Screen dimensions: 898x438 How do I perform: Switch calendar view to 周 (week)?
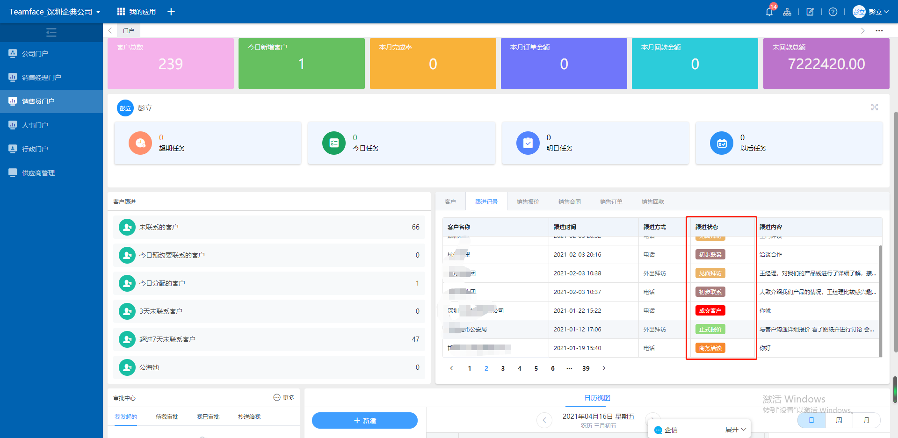pos(839,420)
